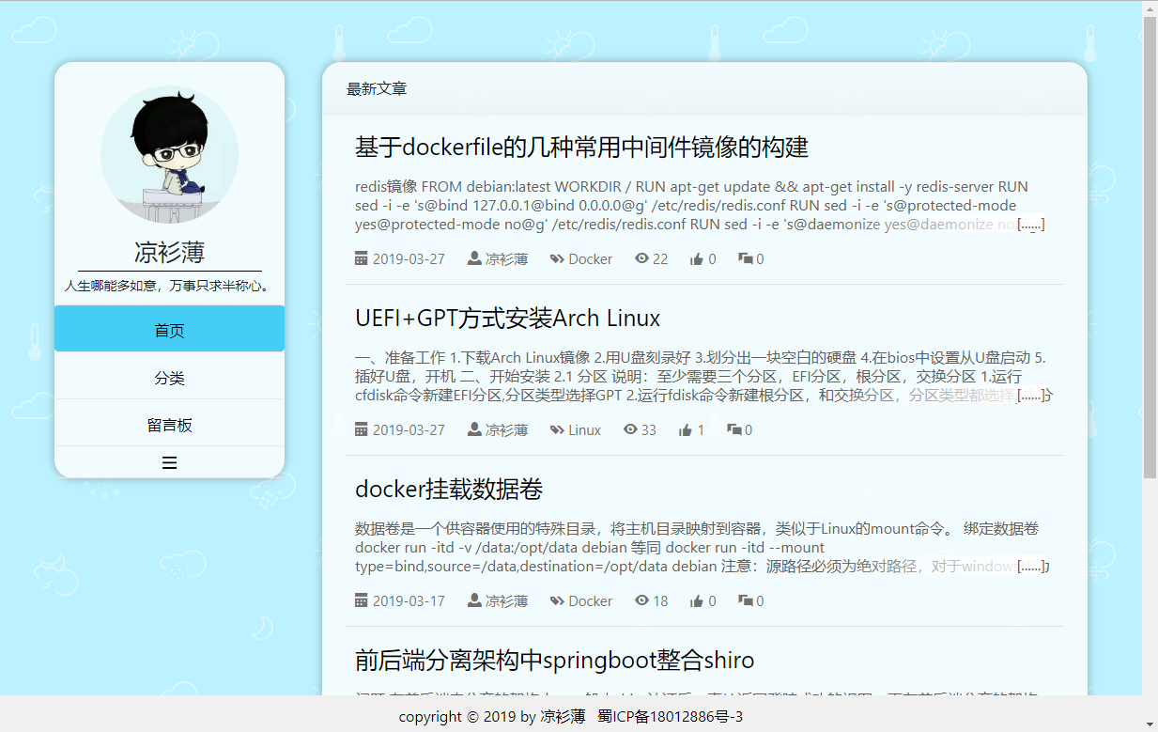Click thumbs-up icon on dockerfile article
Viewport: 1158px width, 732px height.
pos(697,259)
